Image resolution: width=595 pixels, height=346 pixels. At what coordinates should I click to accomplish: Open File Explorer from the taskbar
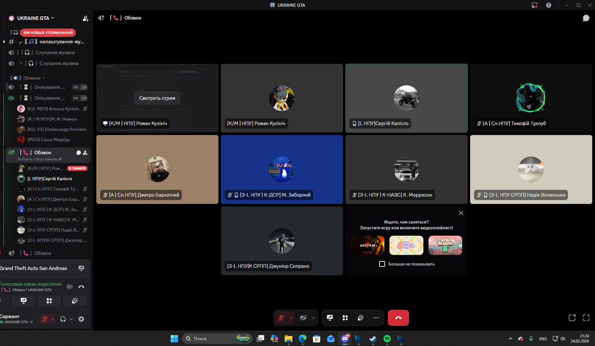288,339
